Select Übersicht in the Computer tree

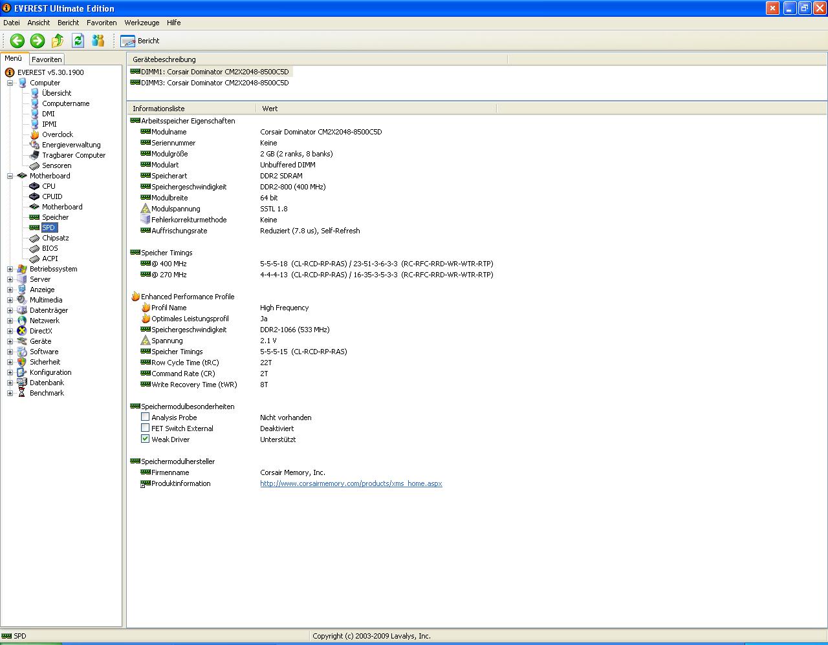click(x=57, y=93)
